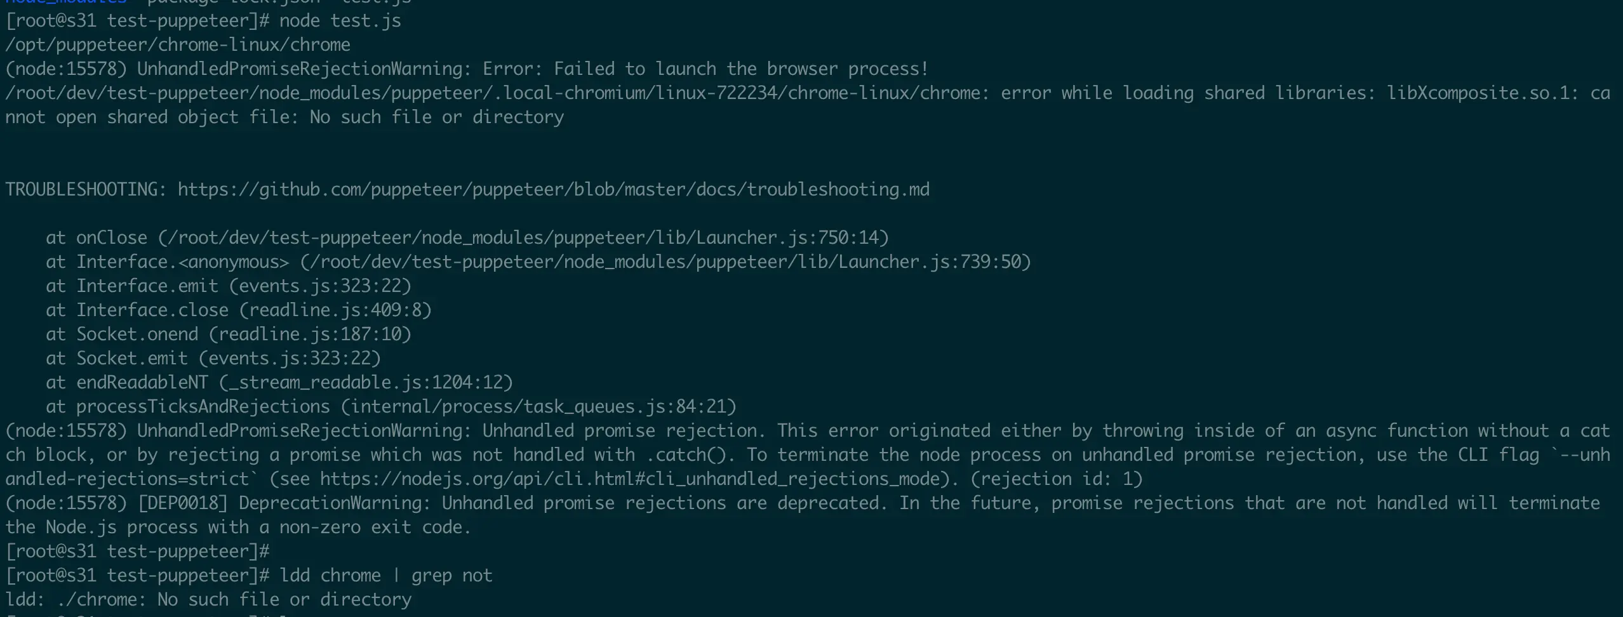
Task: Click the 'at Socket.emit' stack line
Action: tap(213, 358)
